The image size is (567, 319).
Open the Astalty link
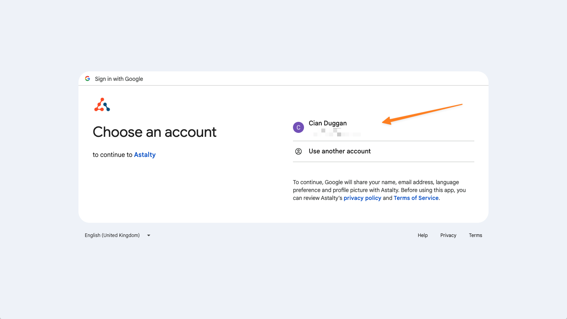point(145,155)
